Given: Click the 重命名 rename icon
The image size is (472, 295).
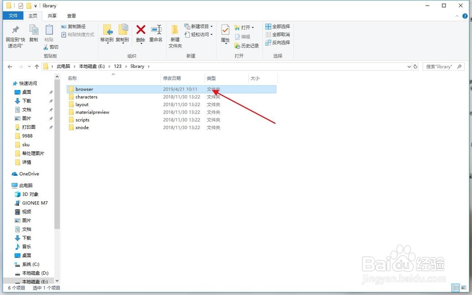Looking at the screenshot, I should pyautogui.click(x=156, y=30).
